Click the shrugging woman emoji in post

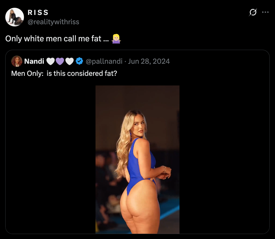(116, 39)
